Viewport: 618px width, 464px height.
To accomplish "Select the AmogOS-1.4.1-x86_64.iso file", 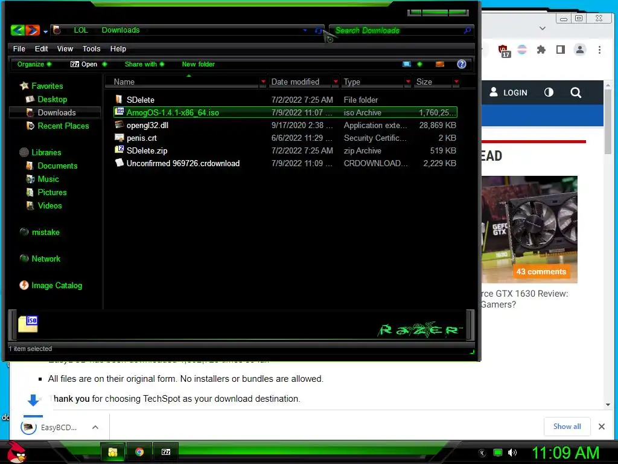I will [285, 112].
